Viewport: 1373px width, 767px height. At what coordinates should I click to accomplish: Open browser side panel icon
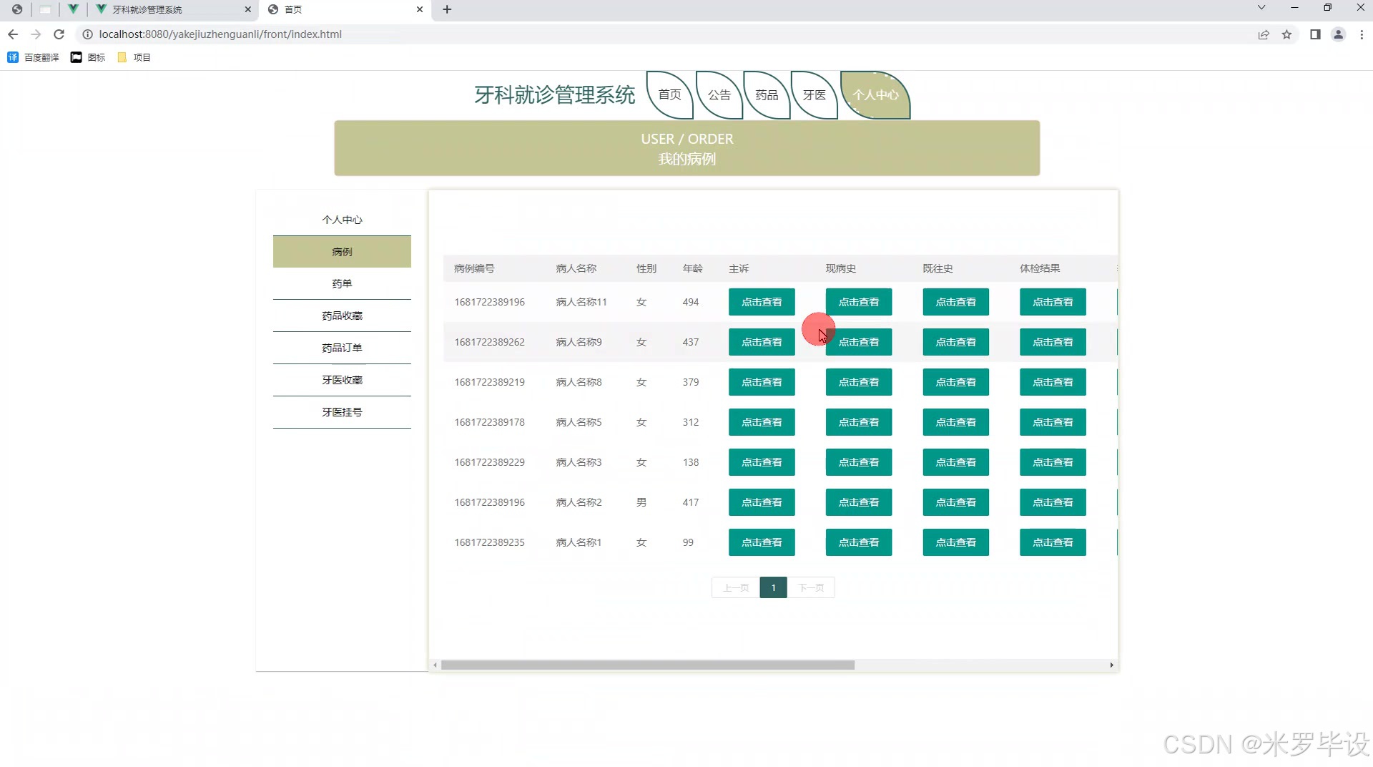[x=1315, y=34]
